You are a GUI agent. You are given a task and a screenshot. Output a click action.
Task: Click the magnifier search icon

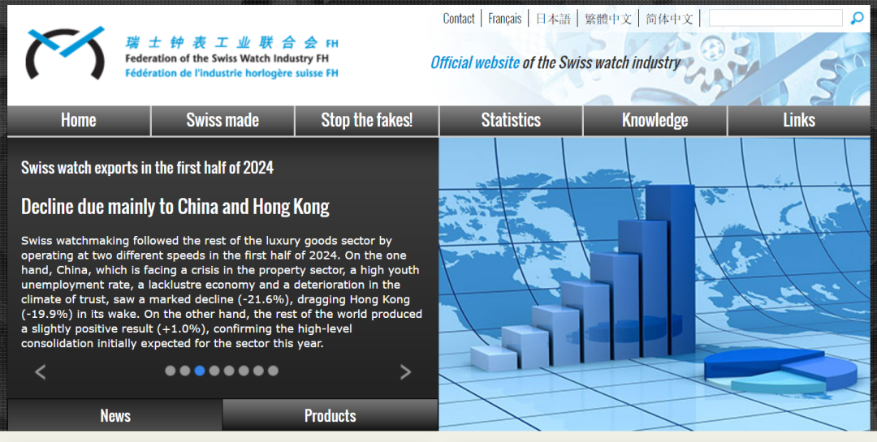(857, 19)
